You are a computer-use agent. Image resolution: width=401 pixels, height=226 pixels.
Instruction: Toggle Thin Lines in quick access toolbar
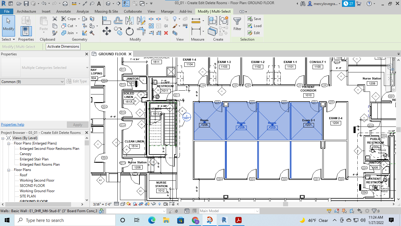tap(126, 4)
